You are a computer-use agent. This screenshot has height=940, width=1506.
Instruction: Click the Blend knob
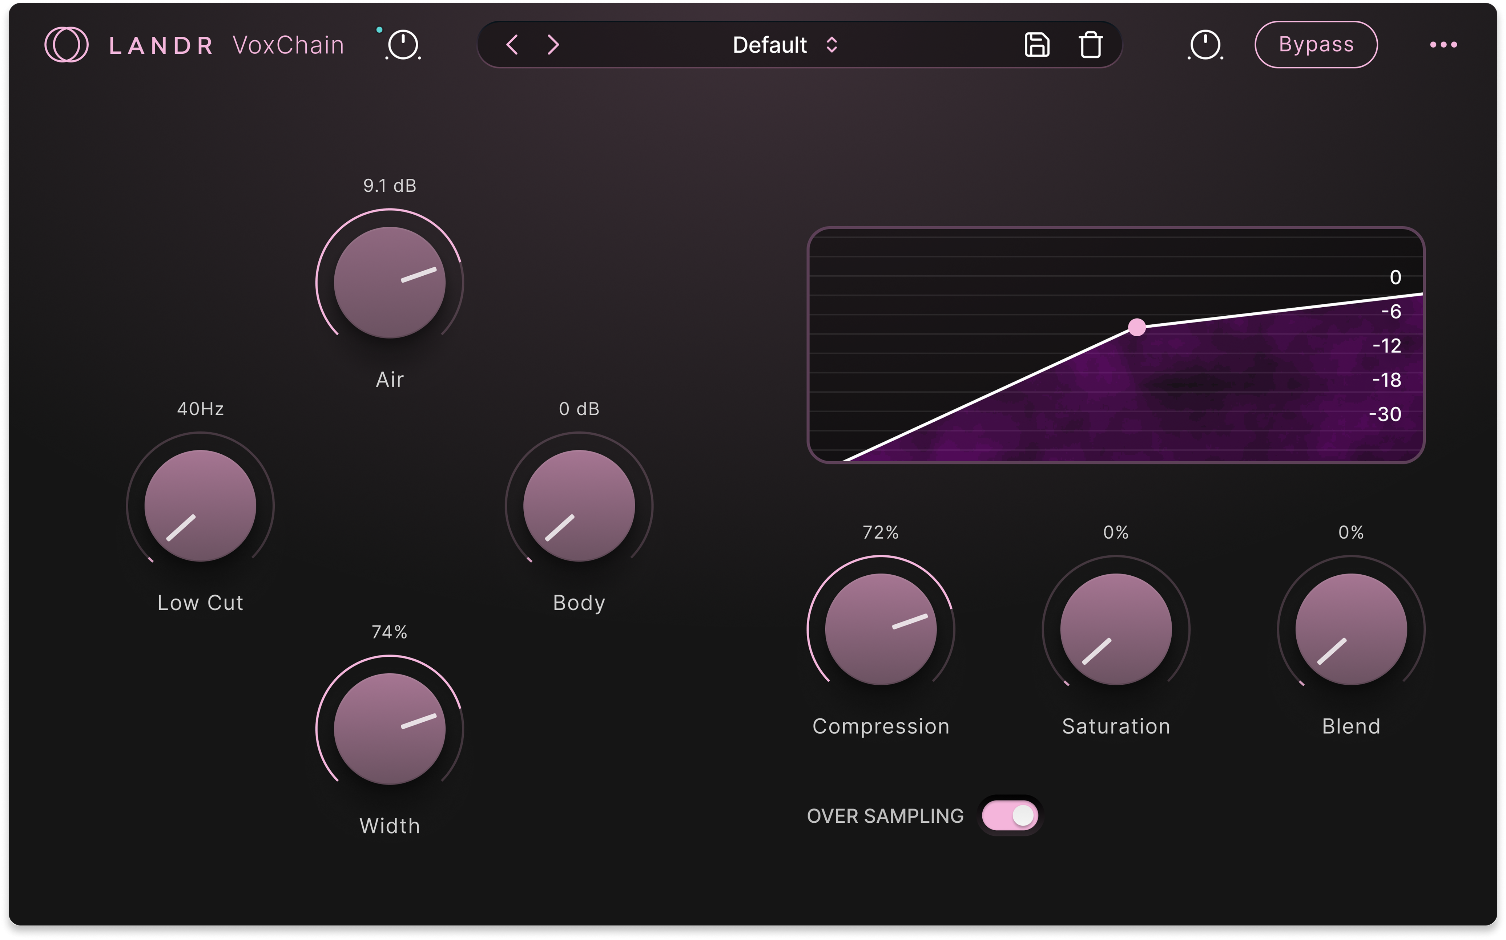(1350, 629)
